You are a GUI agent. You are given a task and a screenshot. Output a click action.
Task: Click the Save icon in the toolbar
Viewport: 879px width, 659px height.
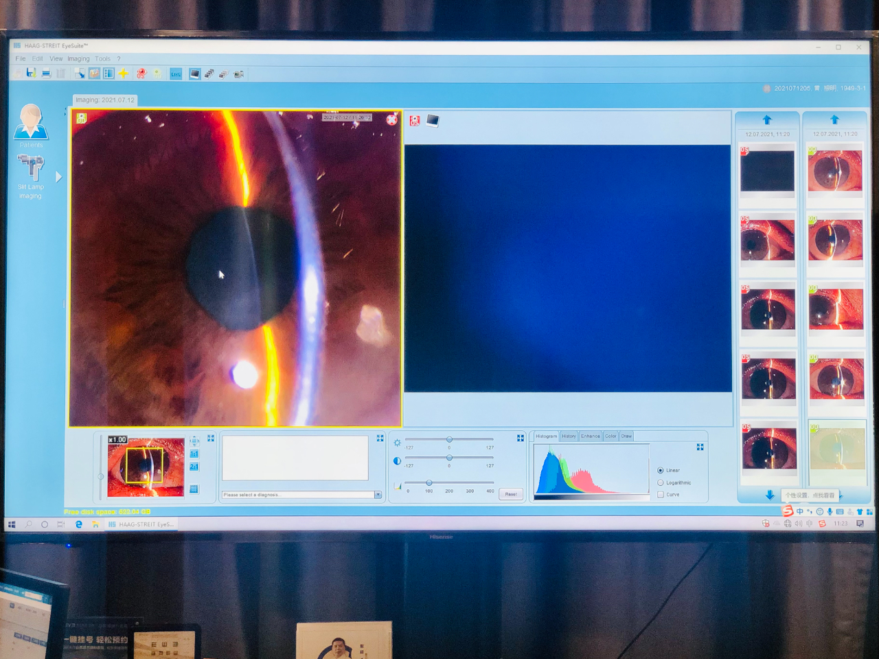click(31, 73)
